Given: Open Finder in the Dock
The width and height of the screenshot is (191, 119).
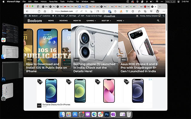Looking at the screenshot, I should (62, 114).
